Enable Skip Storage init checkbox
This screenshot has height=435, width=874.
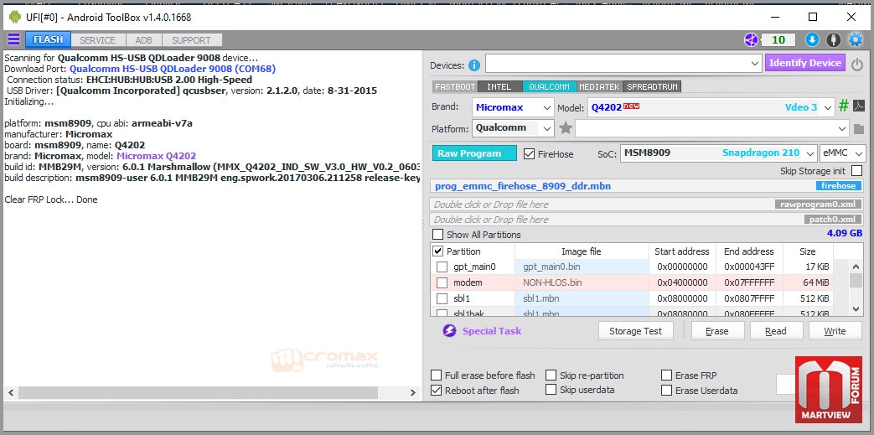[856, 171]
